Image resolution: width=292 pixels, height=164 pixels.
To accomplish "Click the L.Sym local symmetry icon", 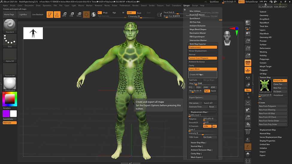I will [248, 78].
